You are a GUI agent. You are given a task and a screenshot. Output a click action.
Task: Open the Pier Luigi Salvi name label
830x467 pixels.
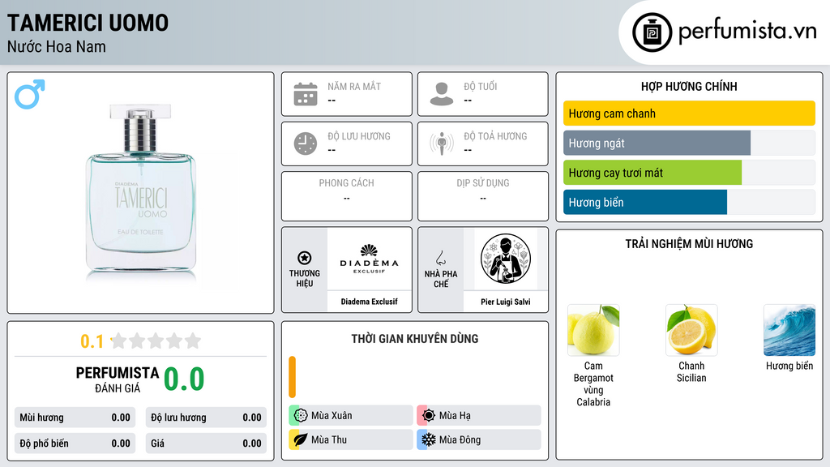coord(506,302)
